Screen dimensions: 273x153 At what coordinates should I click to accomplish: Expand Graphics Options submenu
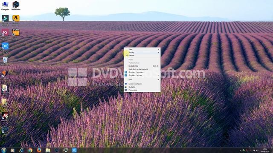(142, 76)
